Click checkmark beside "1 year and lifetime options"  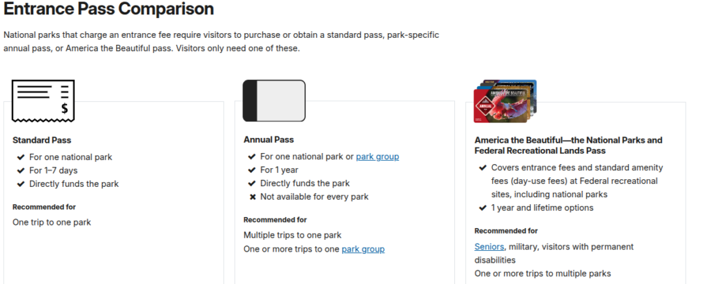[482, 207]
